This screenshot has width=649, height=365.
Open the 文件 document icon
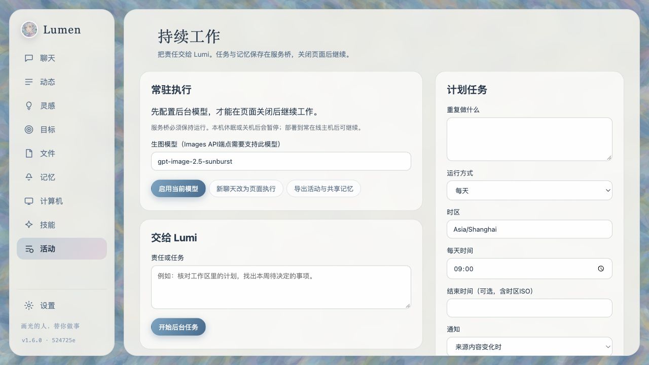[x=29, y=154]
